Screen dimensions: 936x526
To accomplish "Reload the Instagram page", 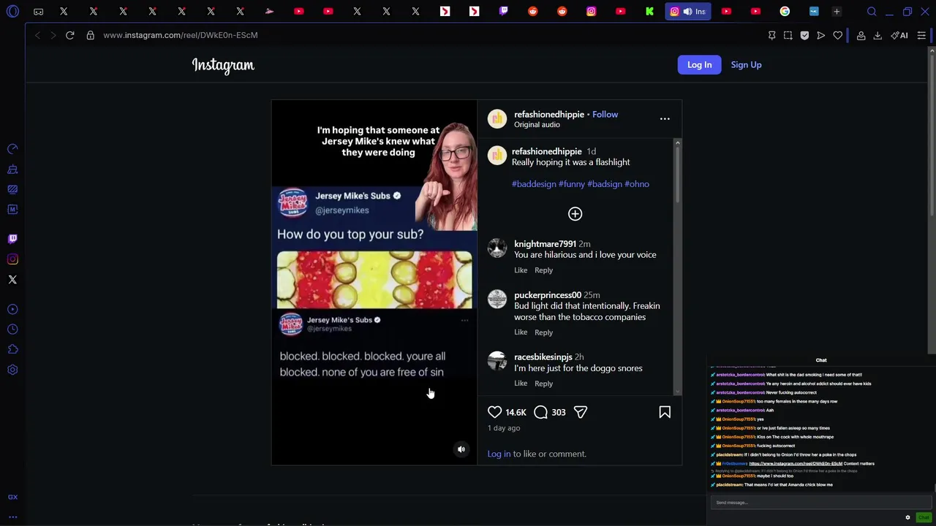I will tap(70, 35).
